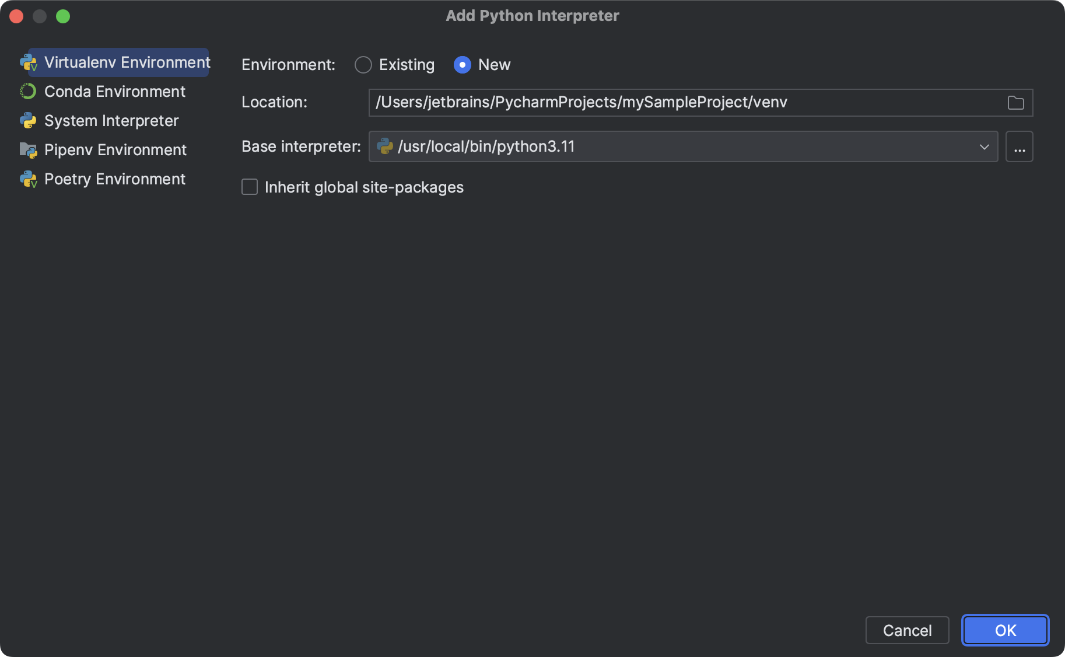Screen dimensions: 1065x657
Task: Select the Existing environment radio button
Action: click(x=363, y=65)
